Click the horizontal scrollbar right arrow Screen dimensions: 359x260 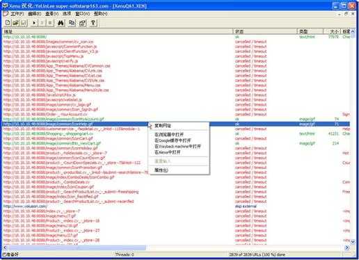(347, 247)
